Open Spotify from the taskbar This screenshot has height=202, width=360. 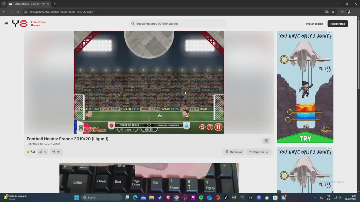201,198
